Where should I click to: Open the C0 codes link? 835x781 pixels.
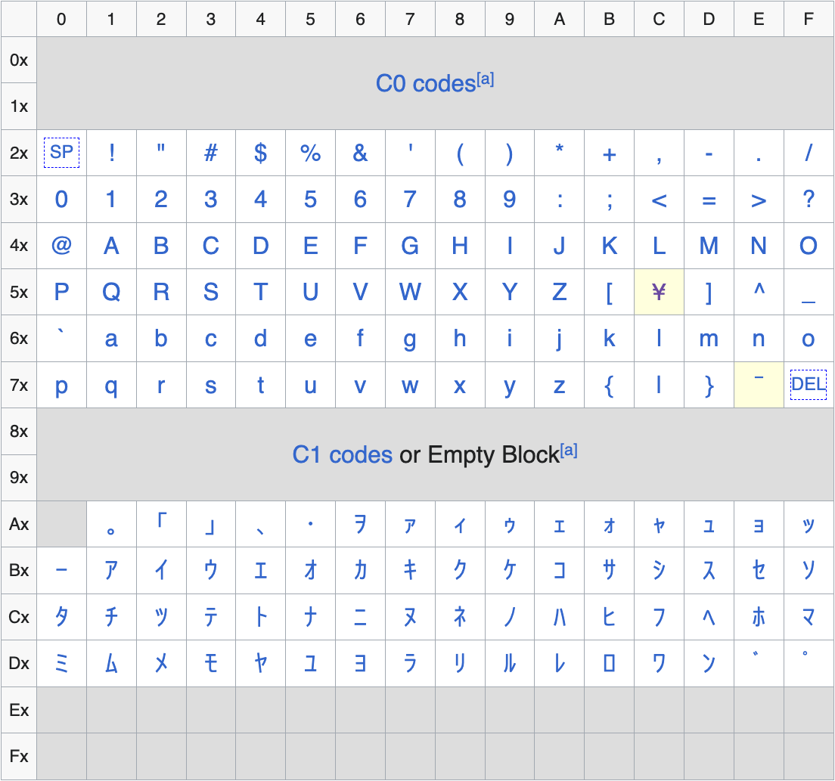425,84
